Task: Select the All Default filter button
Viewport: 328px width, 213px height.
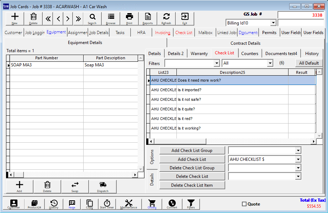Action: (309, 63)
